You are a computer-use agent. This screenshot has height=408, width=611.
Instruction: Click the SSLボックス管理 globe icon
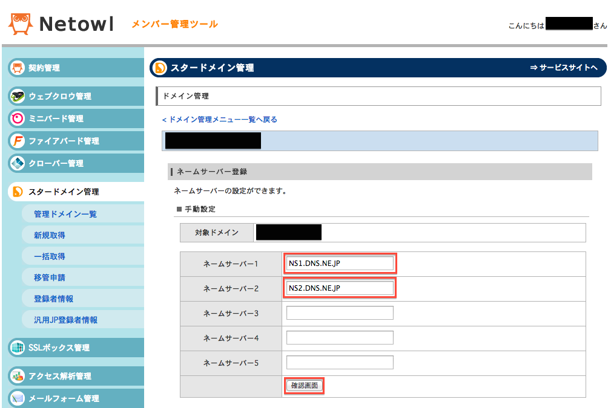[x=17, y=348]
